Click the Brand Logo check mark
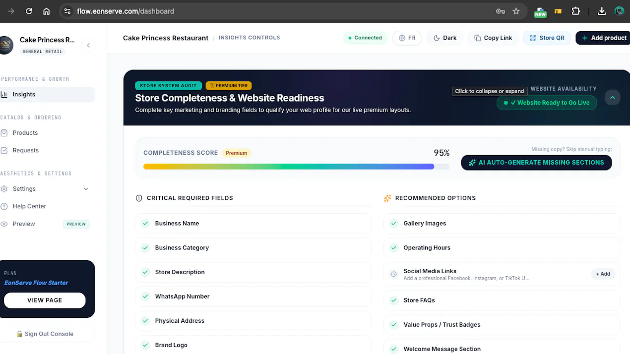 (x=145, y=345)
